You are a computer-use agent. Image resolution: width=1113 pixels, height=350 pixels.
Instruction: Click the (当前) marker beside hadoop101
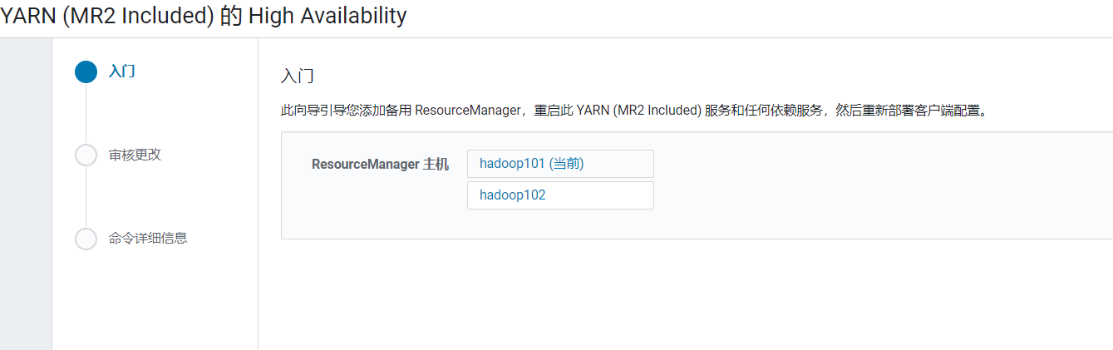coord(567,164)
